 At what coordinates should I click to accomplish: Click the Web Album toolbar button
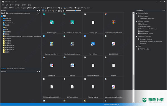coord(52,8)
